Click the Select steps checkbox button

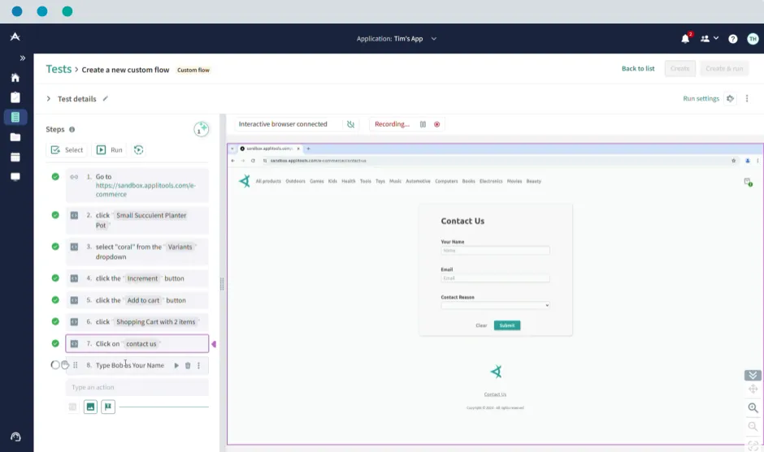[67, 149]
